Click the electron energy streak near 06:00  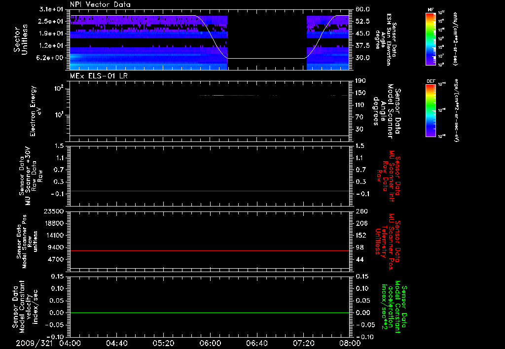pos(217,95)
